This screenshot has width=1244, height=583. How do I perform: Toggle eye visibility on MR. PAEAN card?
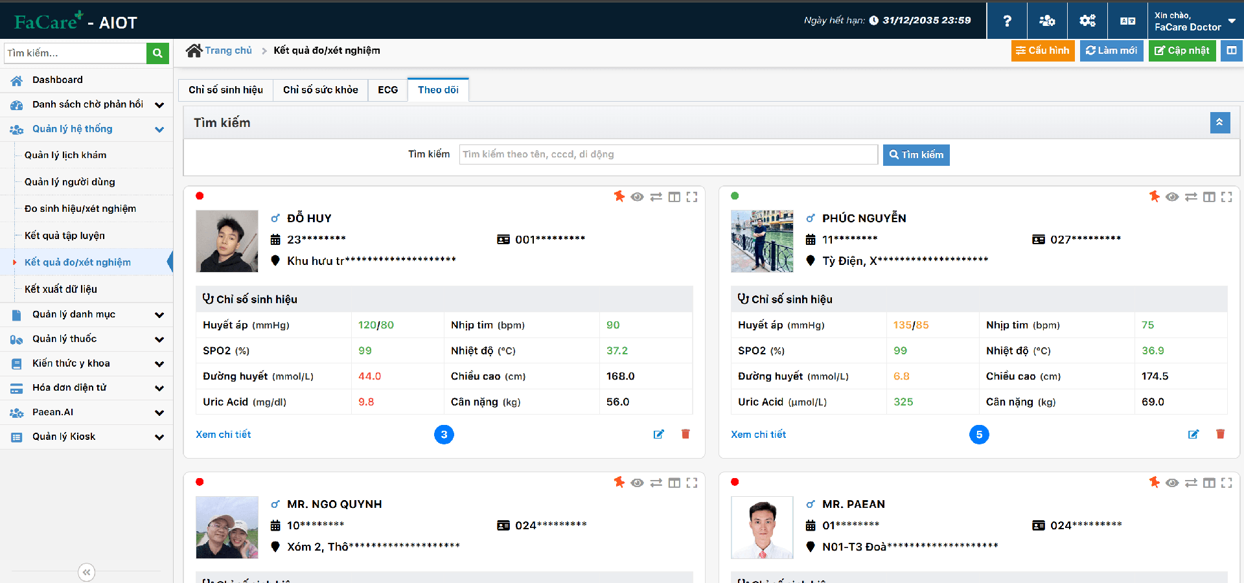(x=1172, y=483)
